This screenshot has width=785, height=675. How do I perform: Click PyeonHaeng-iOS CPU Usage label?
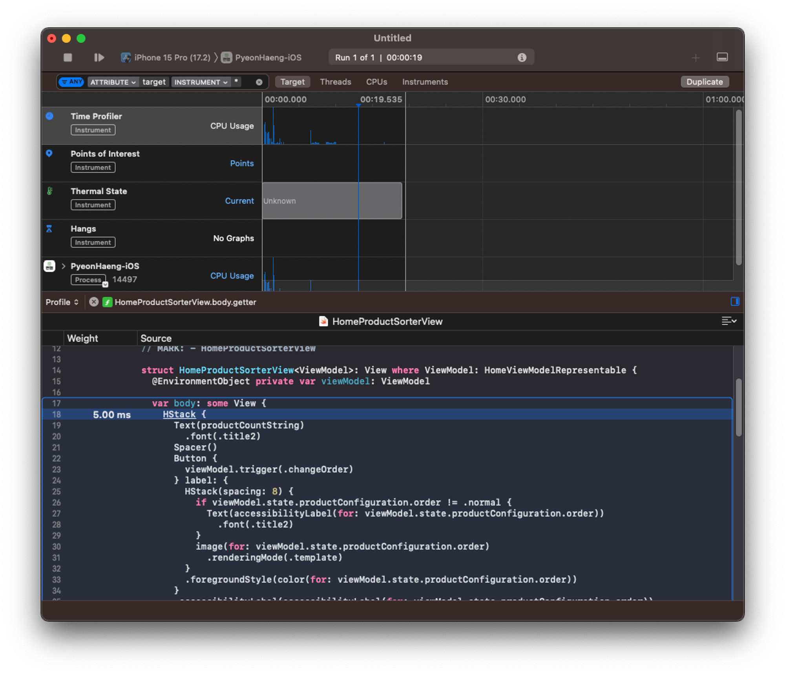click(232, 276)
